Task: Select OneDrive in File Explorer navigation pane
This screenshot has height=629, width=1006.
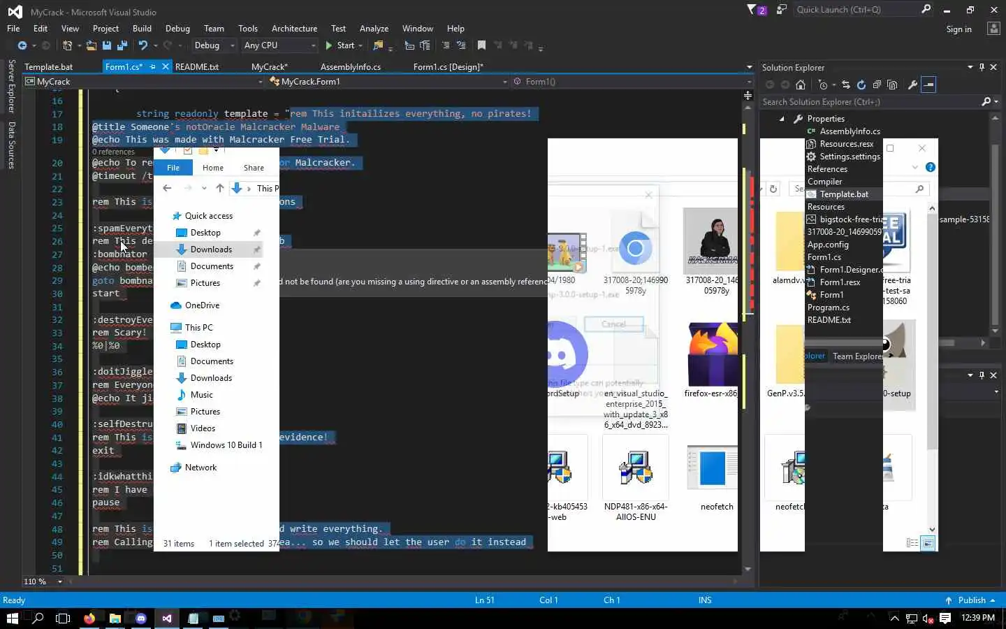Action: [x=202, y=305]
